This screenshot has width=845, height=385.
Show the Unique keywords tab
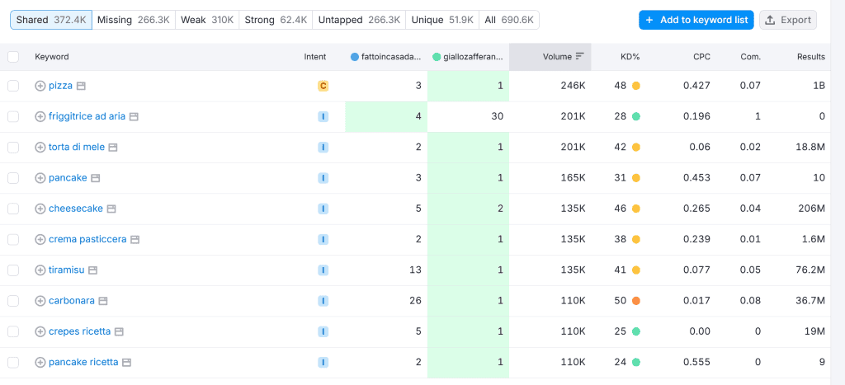click(x=442, y=20)
